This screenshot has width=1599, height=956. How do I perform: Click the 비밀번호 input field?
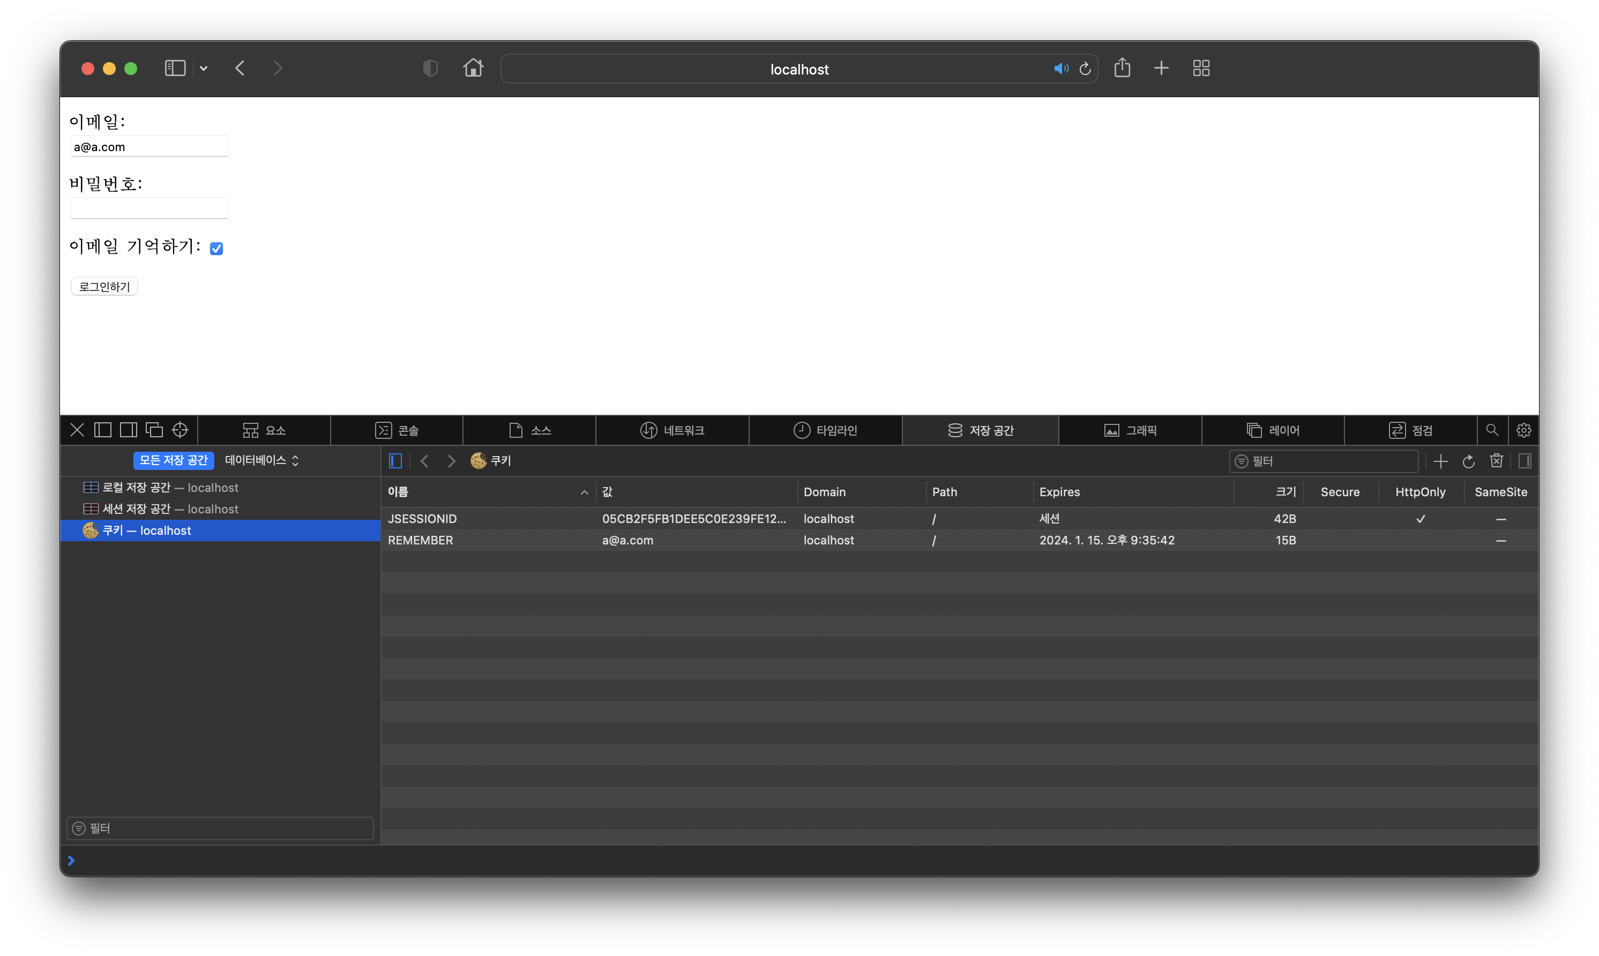pyautogui.click(x=149, y=208)
